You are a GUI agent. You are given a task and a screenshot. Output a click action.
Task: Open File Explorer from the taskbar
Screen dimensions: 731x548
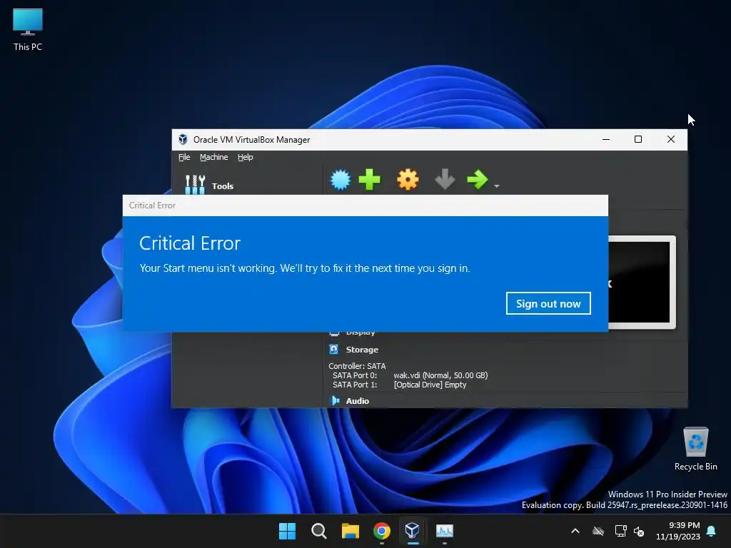[350, 531]
